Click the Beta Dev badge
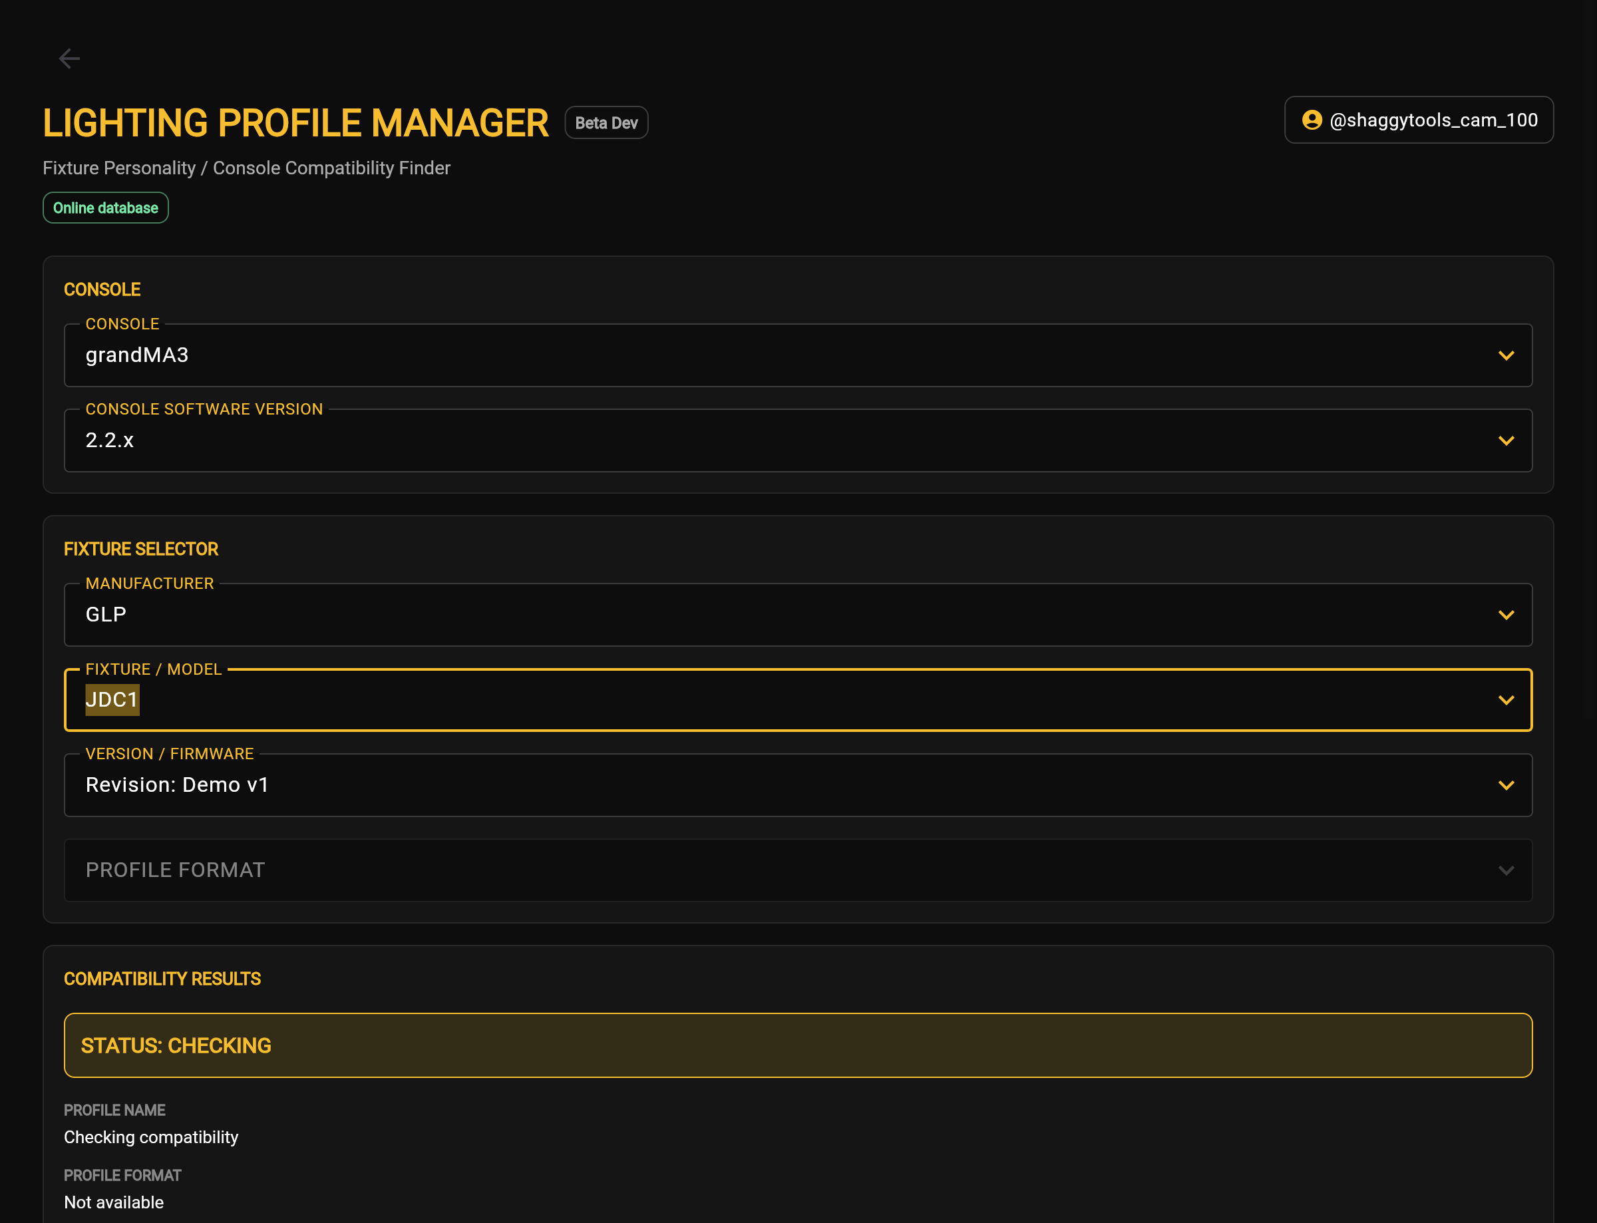 pos(606,123)
